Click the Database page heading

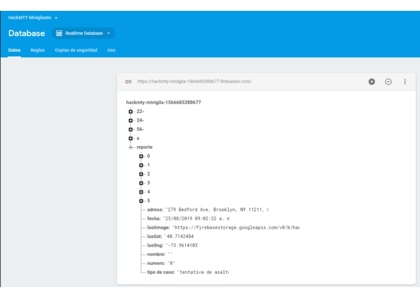click(27, 33)
